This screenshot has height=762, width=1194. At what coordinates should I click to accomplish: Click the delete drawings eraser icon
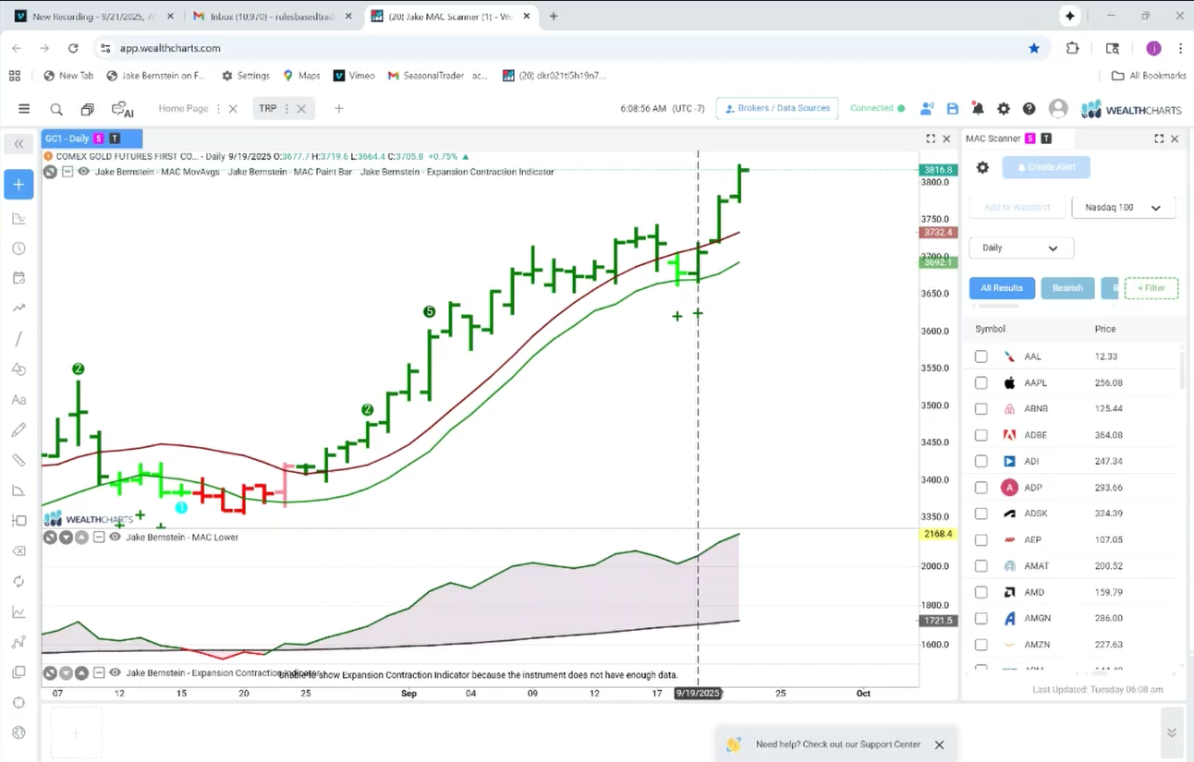(x=18, y=551)
